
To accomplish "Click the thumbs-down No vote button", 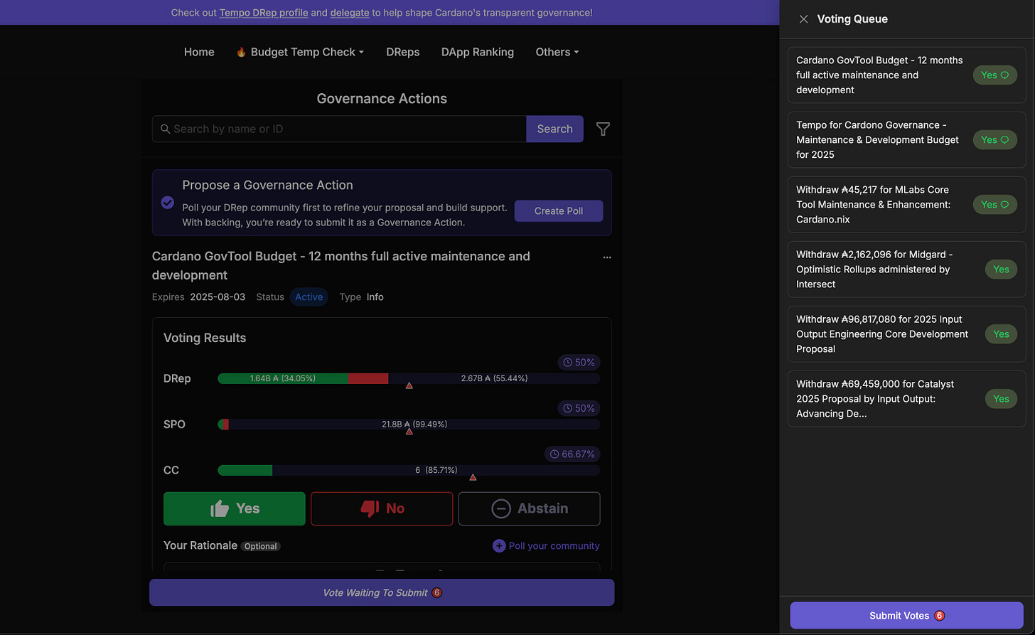I will [382, 508].
